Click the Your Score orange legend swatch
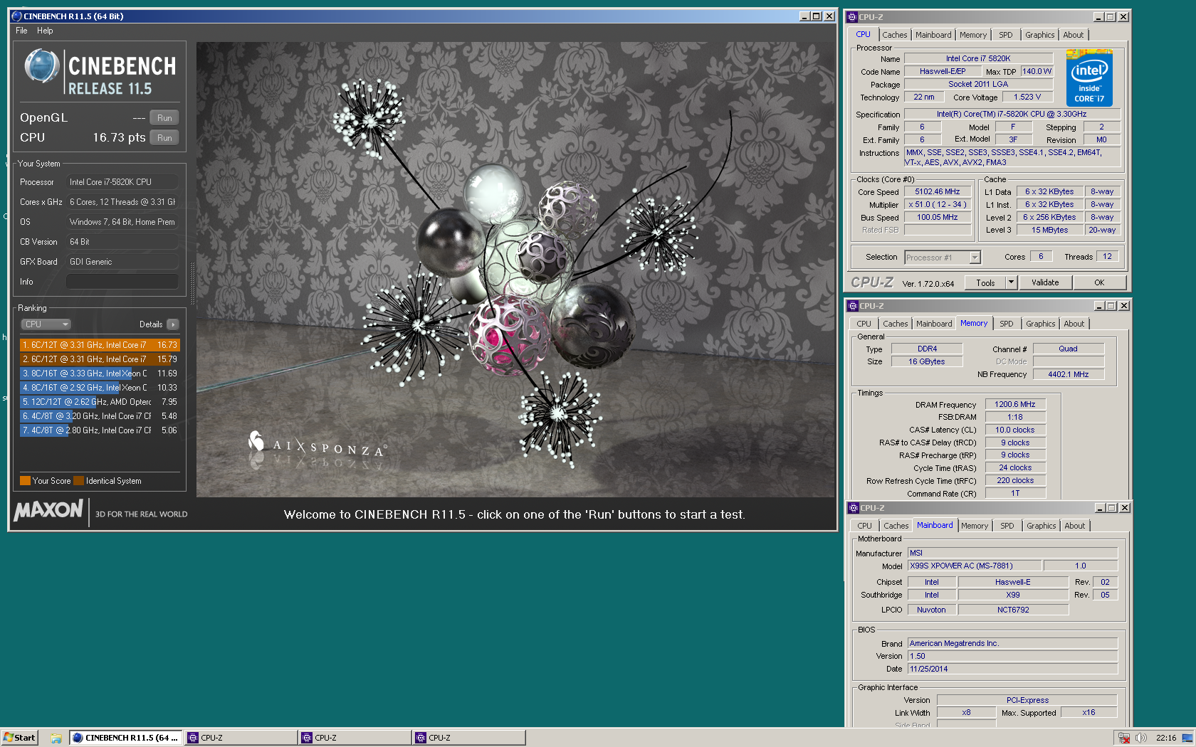 coord(25,481)
